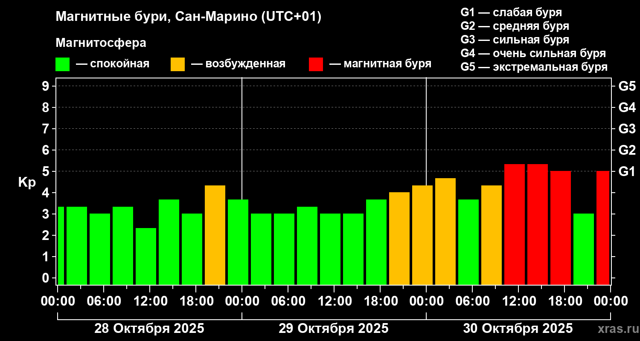Image resolution: width=640 pixels, height=341 pixels.
Task: Click the line «G5 — экстремальная буря»
Action: coord(534,67)
